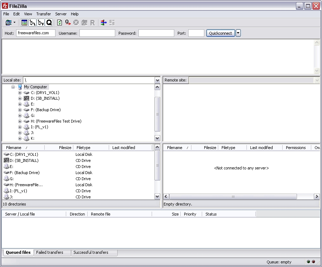The width and height of the screenshot is (322, 267).
Task: Expand the H: (FreewareFiles Test Drive) node
Action: pos(20,121)
